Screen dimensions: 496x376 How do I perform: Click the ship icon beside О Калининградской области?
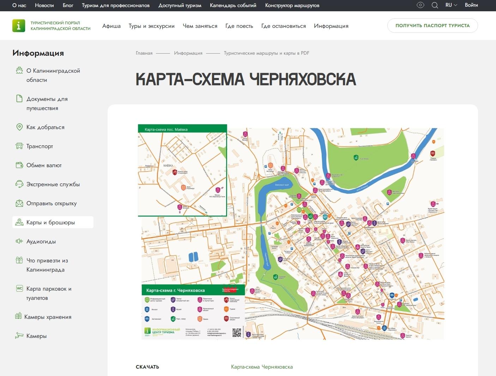[19, 71]
